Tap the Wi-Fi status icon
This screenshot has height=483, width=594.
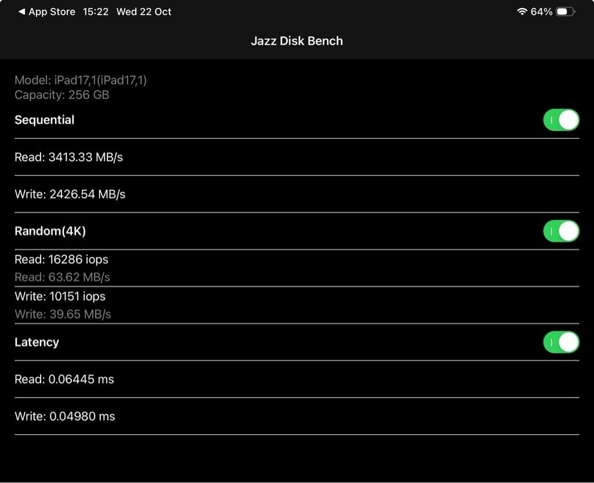coord(522,12)
